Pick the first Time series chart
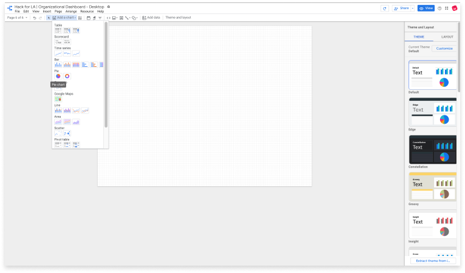This screenshot has height=273, width=465. tap(58, 53)
